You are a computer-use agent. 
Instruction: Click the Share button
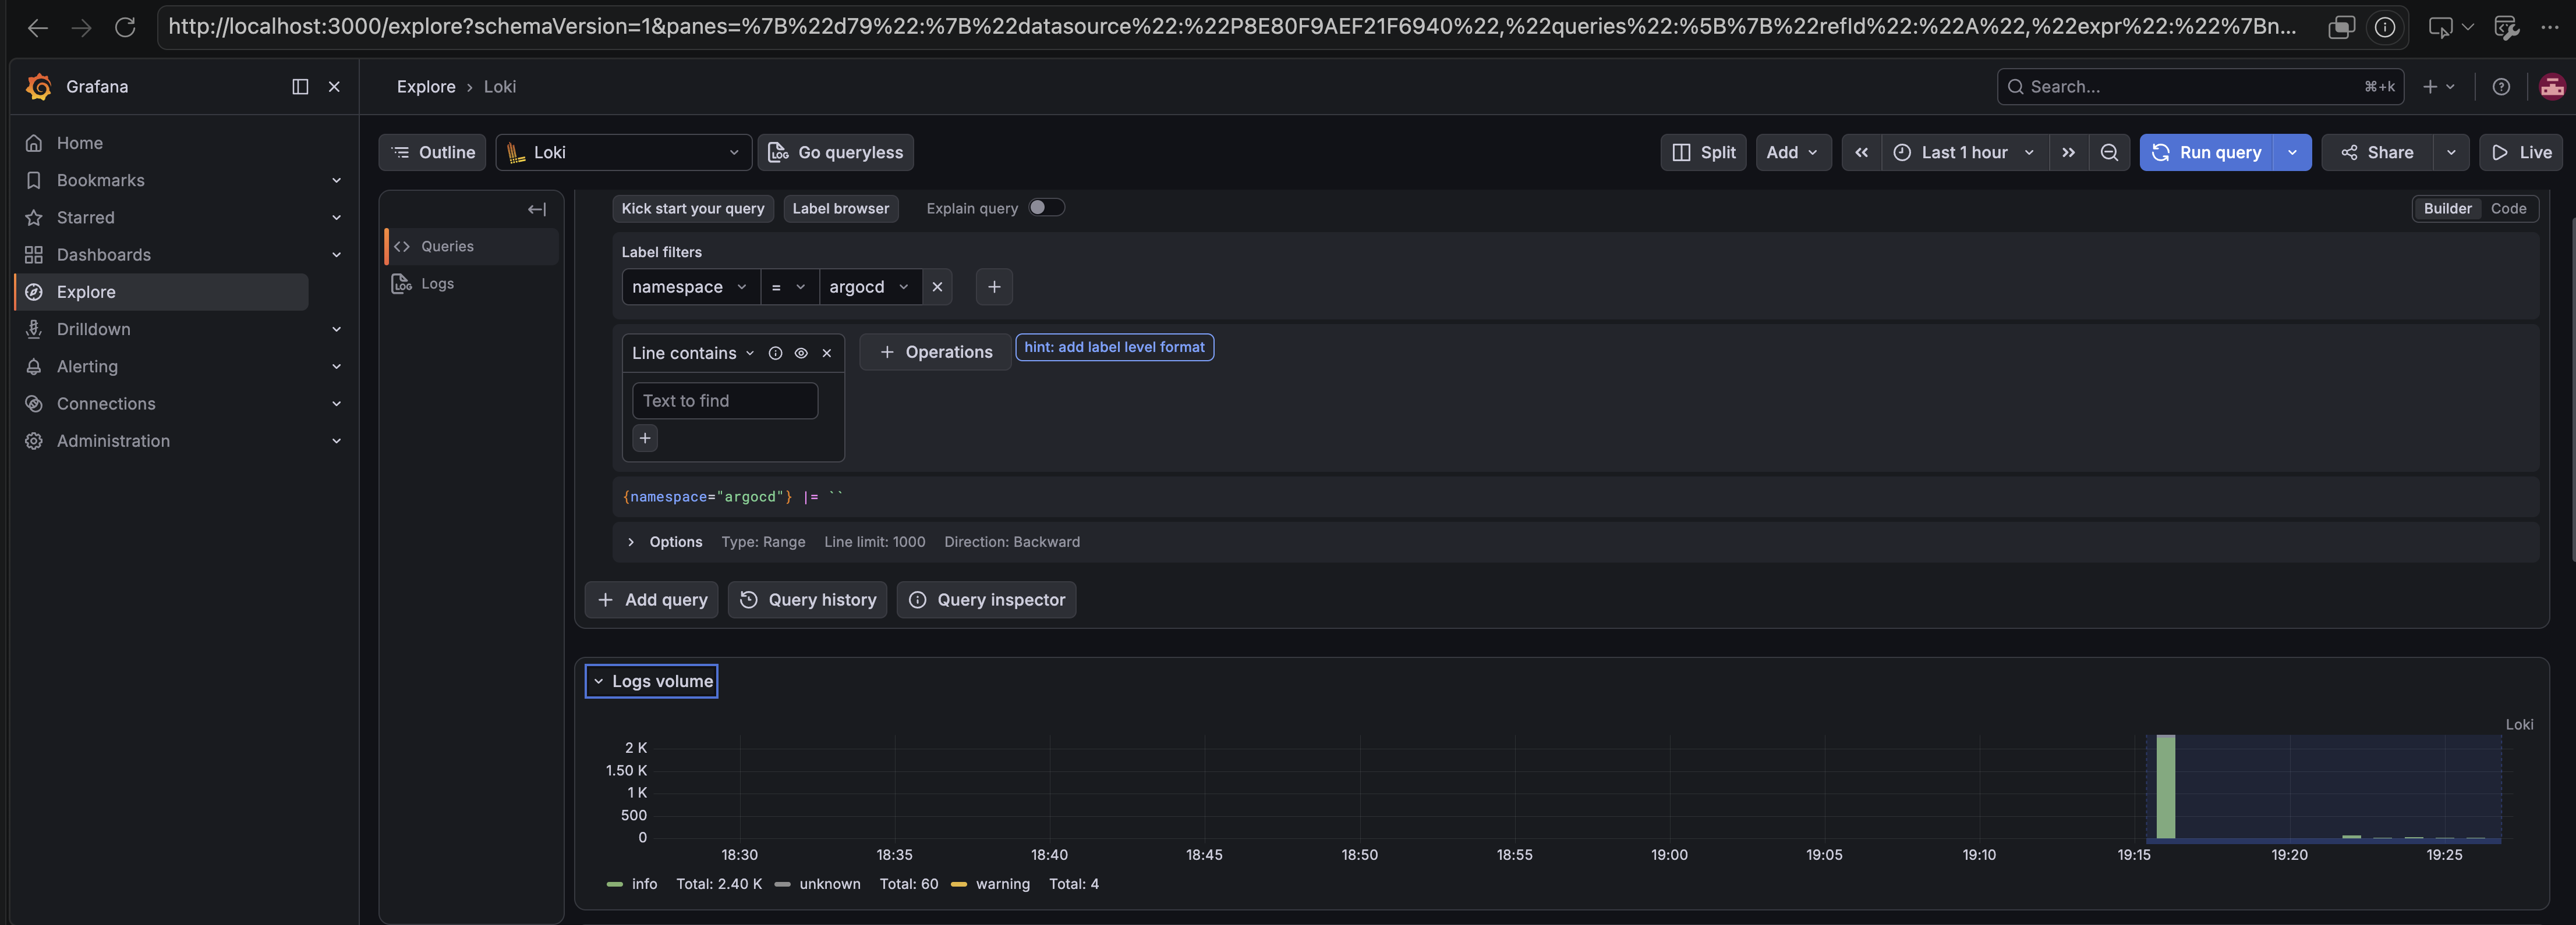click(x=2377, y=152)
